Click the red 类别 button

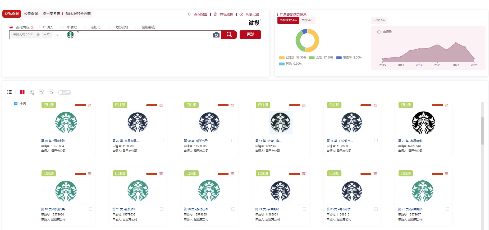click(250, 34)
